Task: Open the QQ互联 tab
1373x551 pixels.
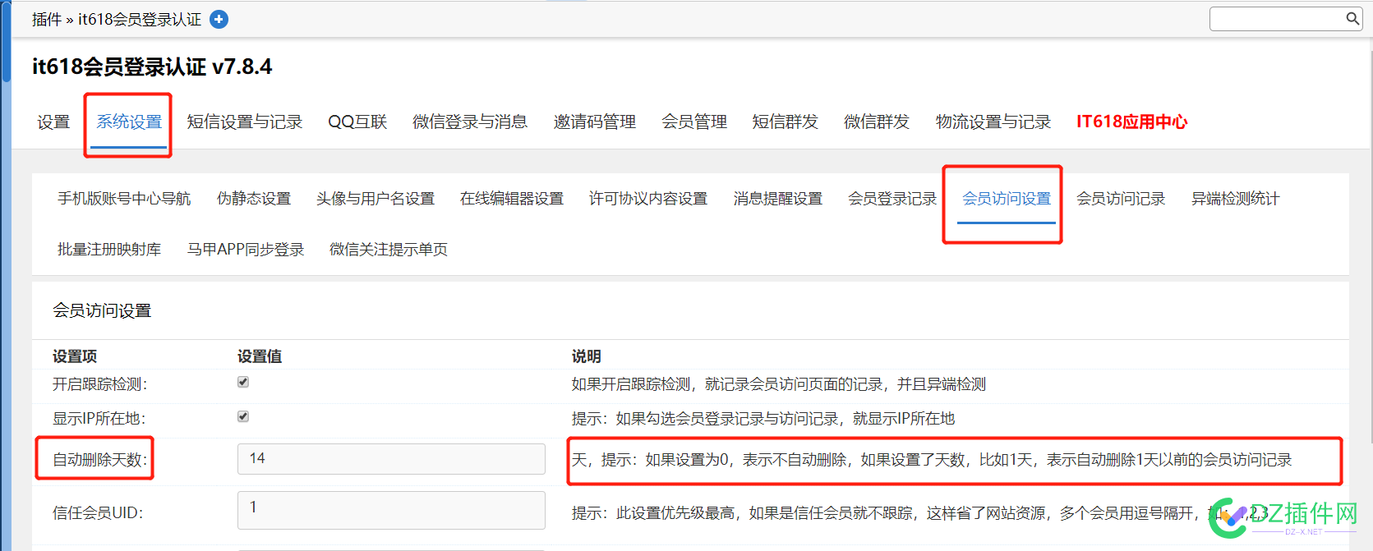Action: [x=357, y=122]
